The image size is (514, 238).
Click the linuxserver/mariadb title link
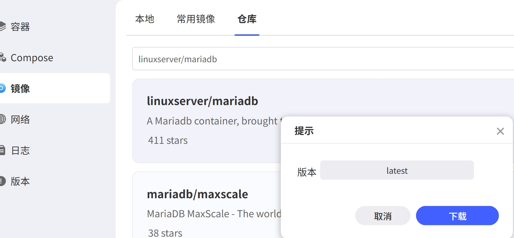pyautogui.click(x=202, y=101)
